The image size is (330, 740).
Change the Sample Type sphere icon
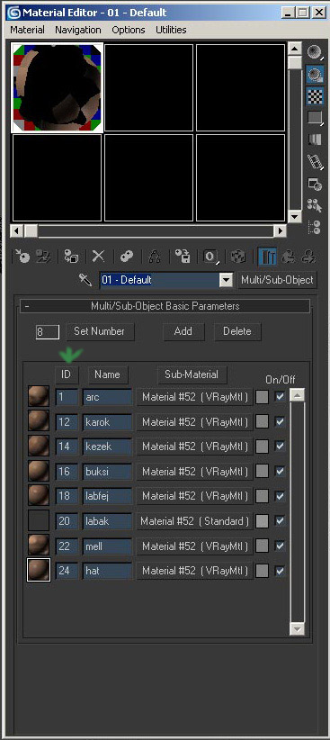click(x=315, y=52)
